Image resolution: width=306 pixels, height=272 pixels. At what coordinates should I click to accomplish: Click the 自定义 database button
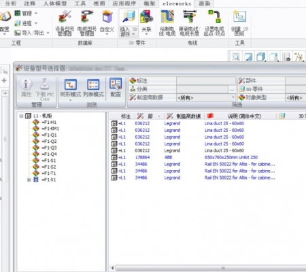click(x=107, y=22)
